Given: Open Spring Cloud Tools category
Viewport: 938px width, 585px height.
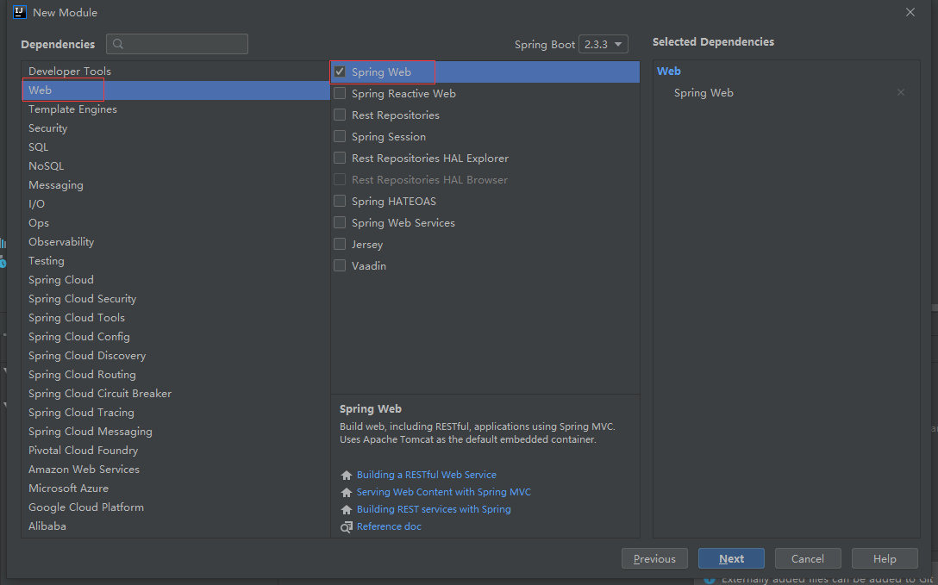Looking at the screenshot, I should [x=175, y=318].
